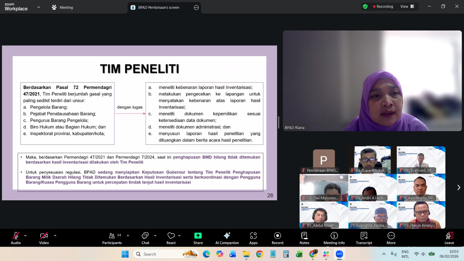Screen dimensions: 464x261
Task: Show next page of participant thumbnails
Action: click(458, 188)
